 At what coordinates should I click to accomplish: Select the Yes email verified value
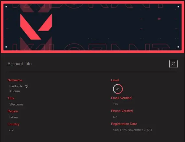(116, 104)
